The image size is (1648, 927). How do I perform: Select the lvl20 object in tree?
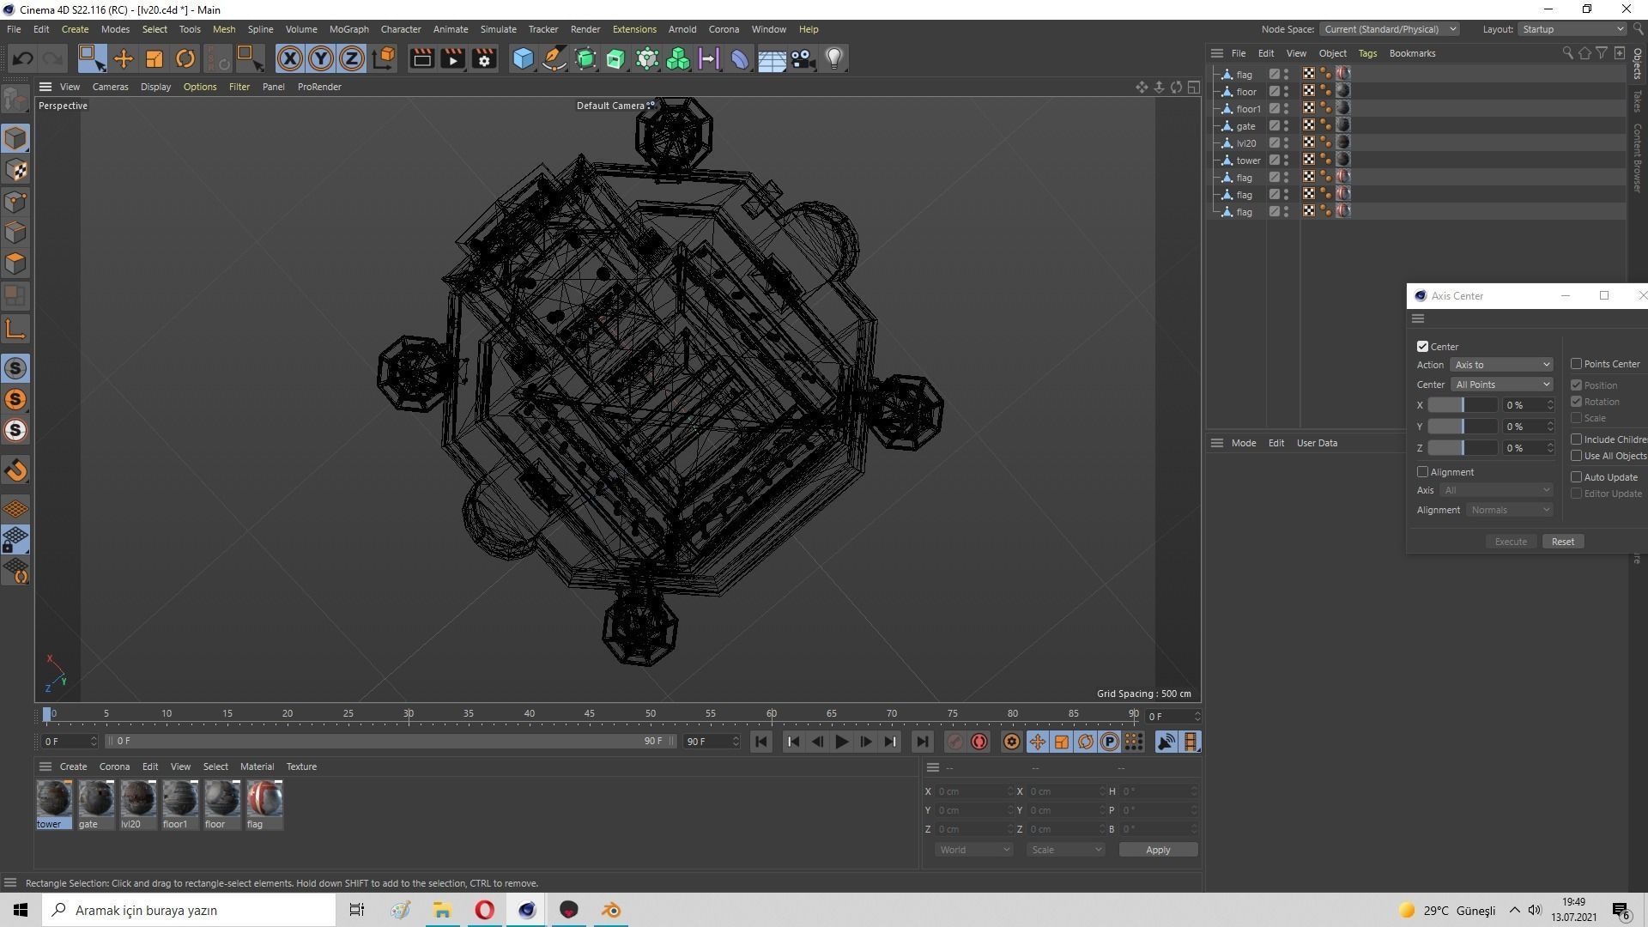point(1245,143)
